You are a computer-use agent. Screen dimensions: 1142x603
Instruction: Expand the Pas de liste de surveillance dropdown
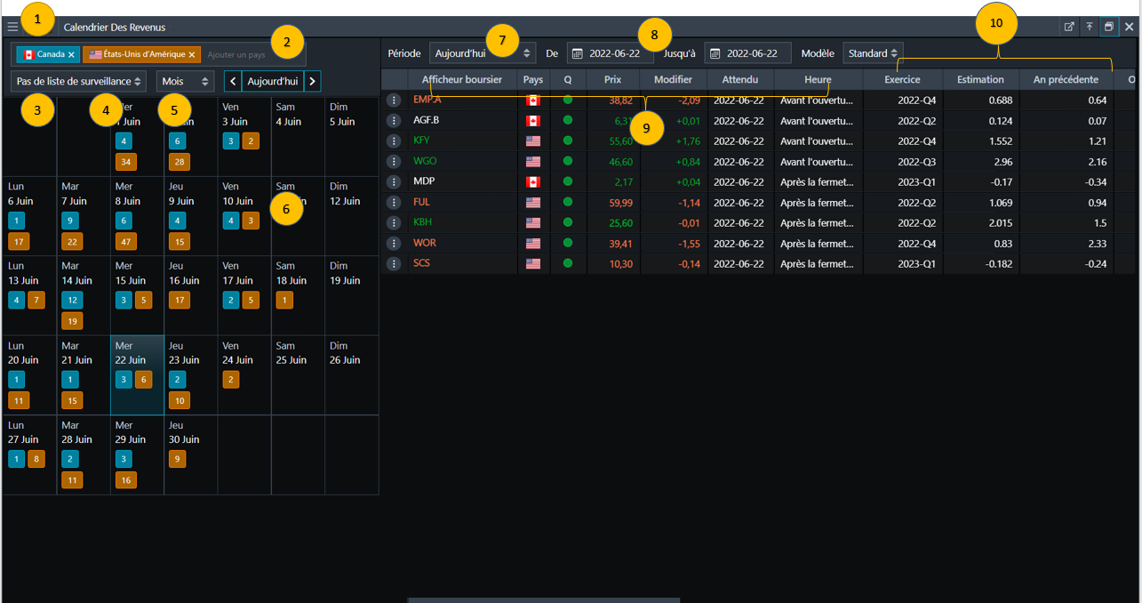tap(79, 82)
